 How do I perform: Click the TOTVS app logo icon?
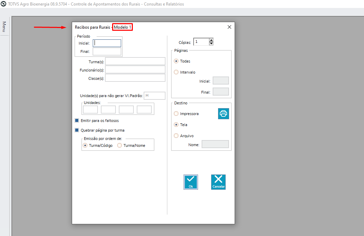3,4
